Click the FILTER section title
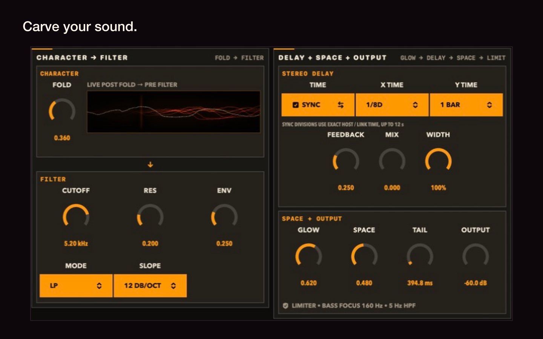 click(x=53, y=179)
